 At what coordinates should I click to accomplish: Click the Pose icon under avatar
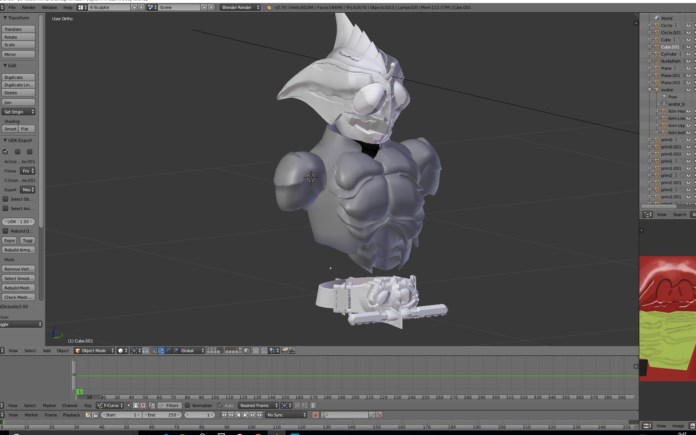coord(664,97)
